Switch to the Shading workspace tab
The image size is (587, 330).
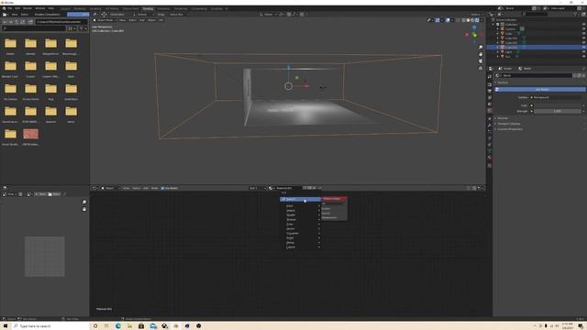tap(148, 8)
